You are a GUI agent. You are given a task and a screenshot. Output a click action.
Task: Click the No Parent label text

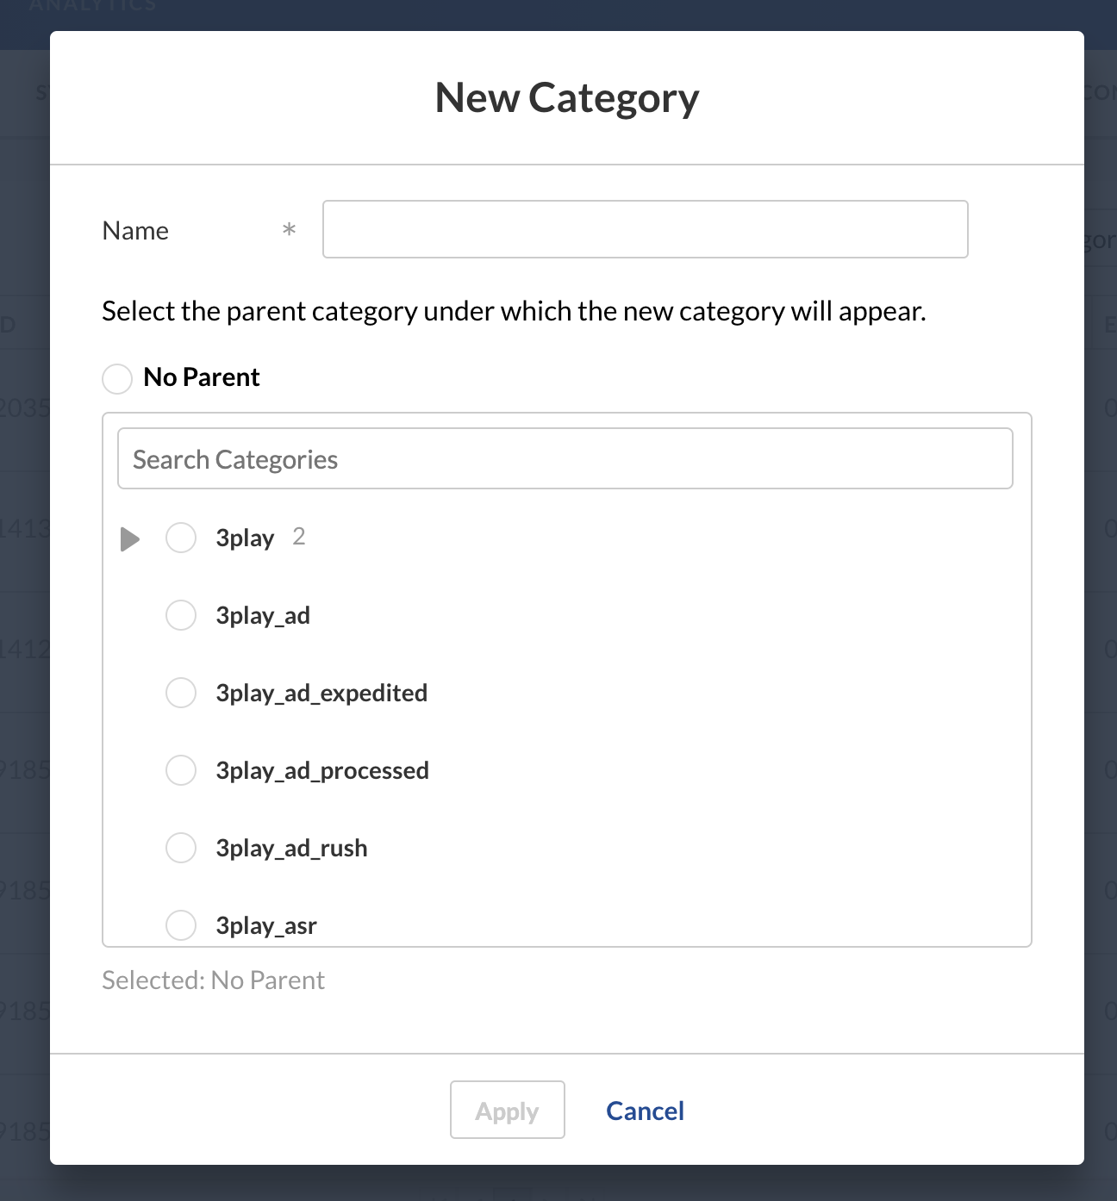(202, 377)
